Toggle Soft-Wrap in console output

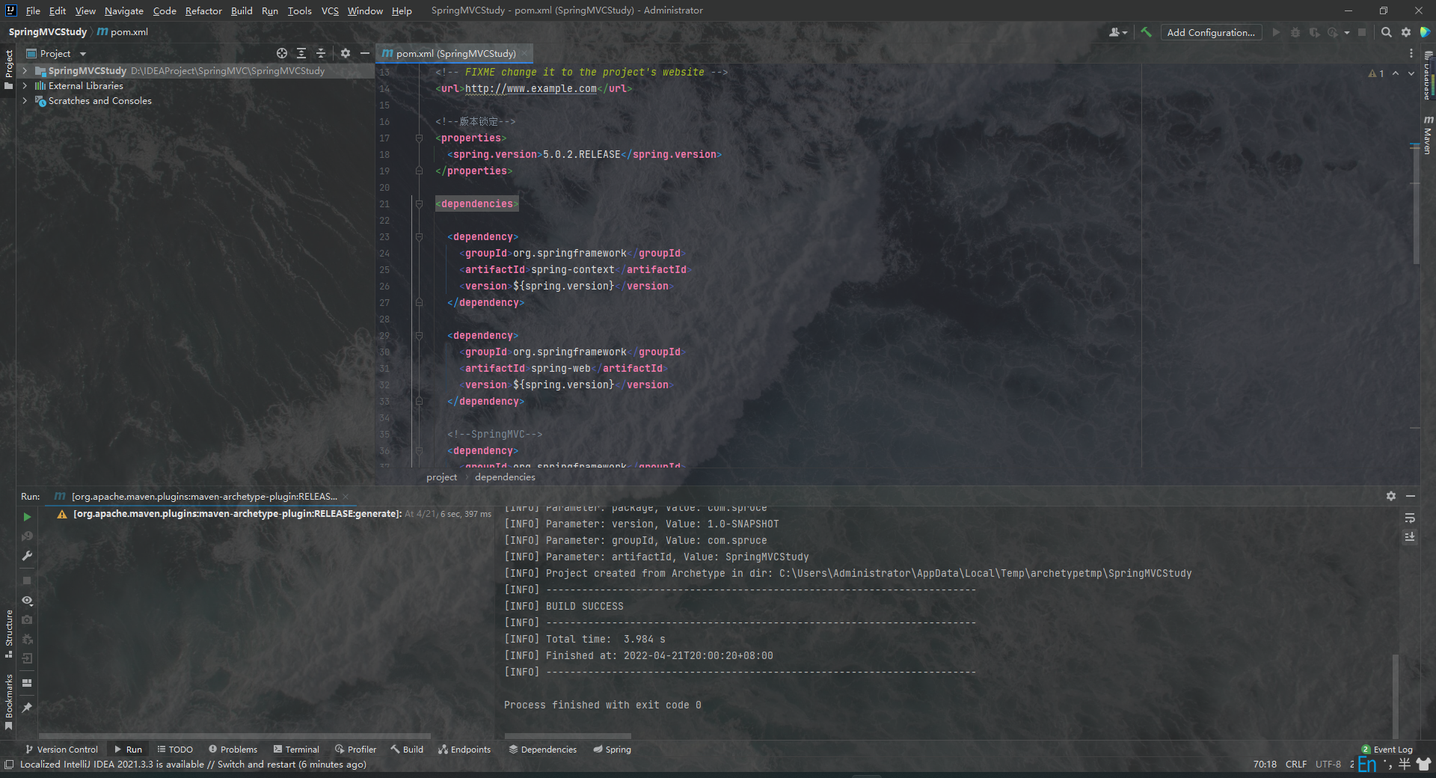(1410, 518)
